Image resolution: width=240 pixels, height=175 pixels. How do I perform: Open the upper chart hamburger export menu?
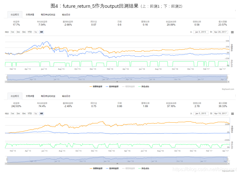coord(232,32)
